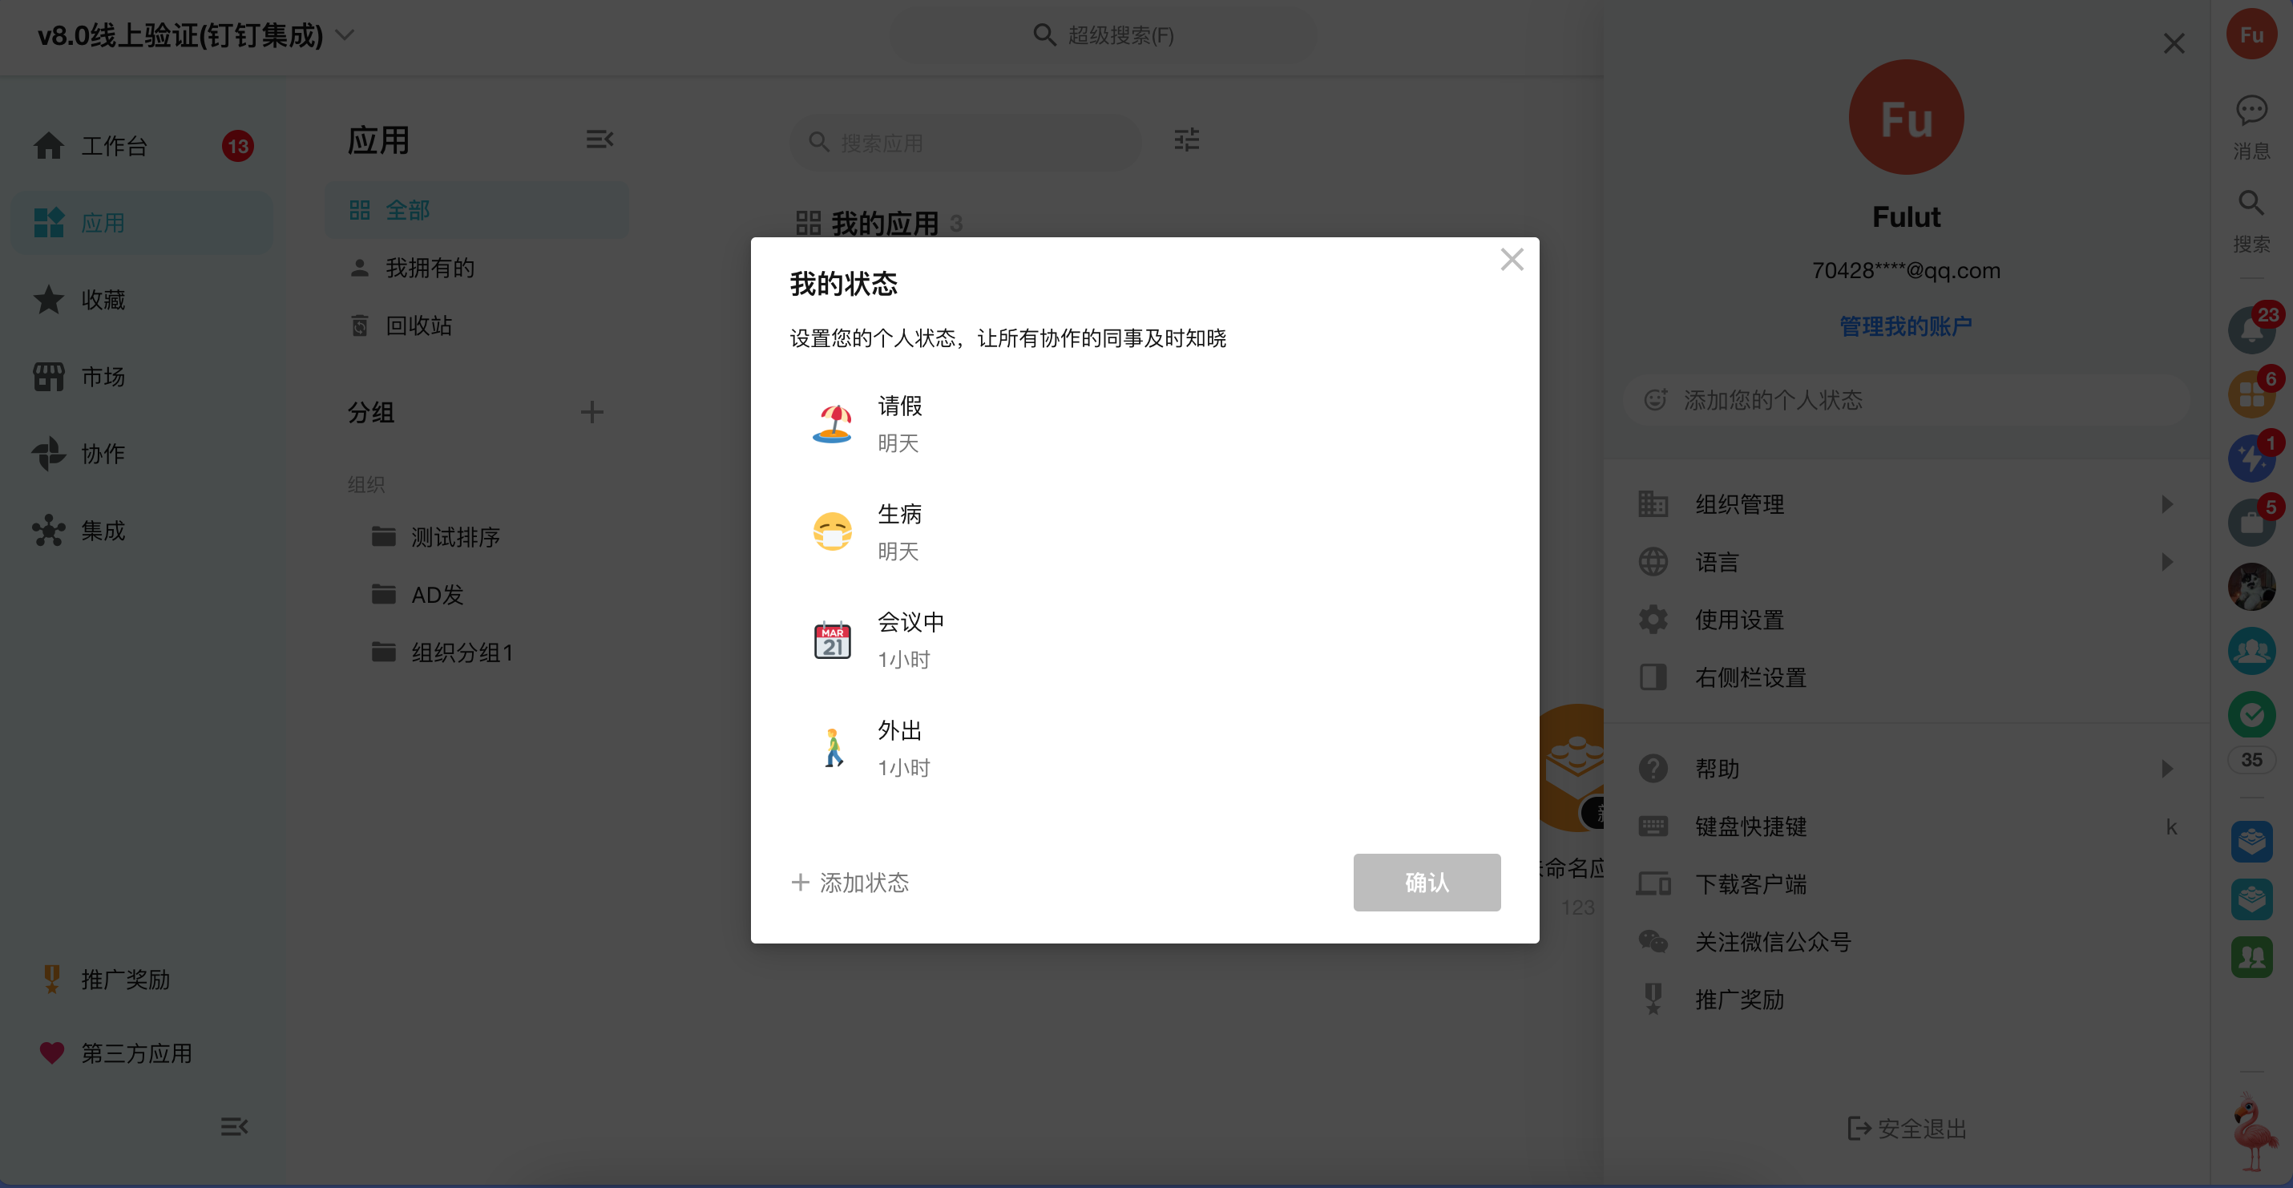Open the organization name dropdown chevron

[x=345, y=35]
